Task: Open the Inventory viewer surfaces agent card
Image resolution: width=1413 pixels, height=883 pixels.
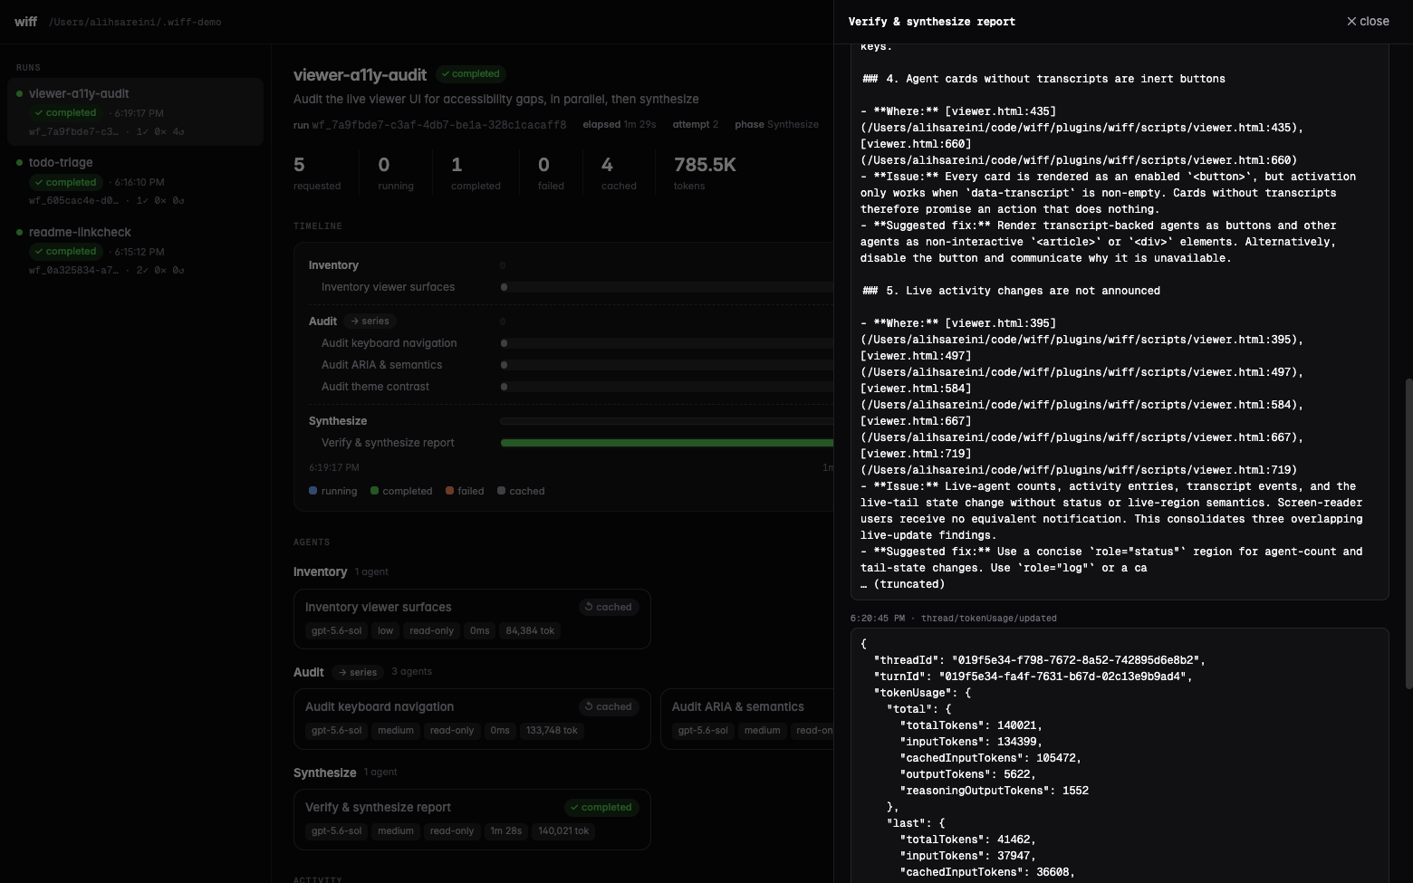Action: tap(472, 619)
